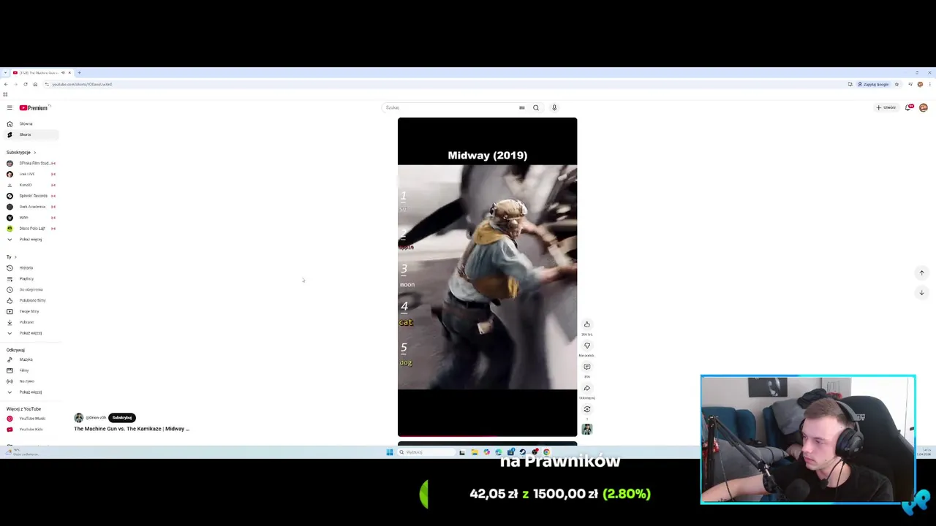Open File Explorer from taskbar
The image size is (936, 526).
click(x=475, y=452)
